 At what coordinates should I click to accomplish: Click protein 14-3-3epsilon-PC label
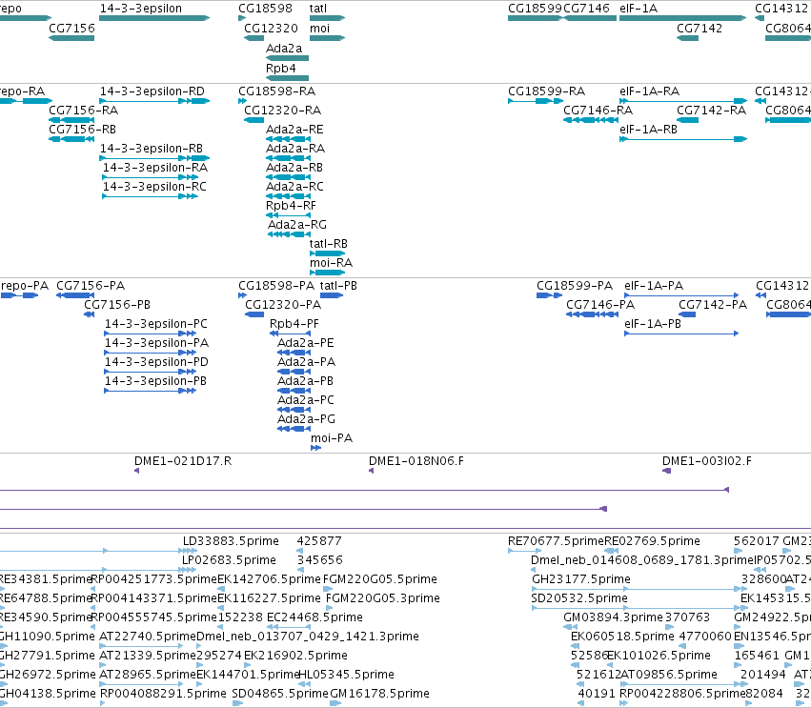point(156,324)
